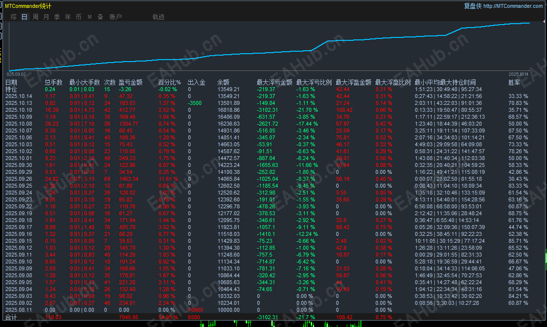The width and height of the screenshot is (547, 327).
Task: Click the 总手数 column header
Action: [x=53, y=83]
